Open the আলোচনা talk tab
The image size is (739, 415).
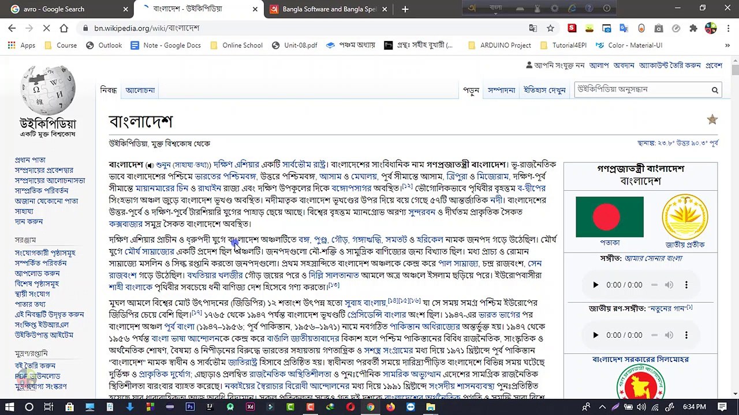point(140,90)
